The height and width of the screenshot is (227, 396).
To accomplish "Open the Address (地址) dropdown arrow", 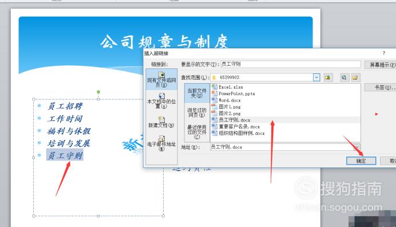I will pyautogui.click(x=357, y=147).
